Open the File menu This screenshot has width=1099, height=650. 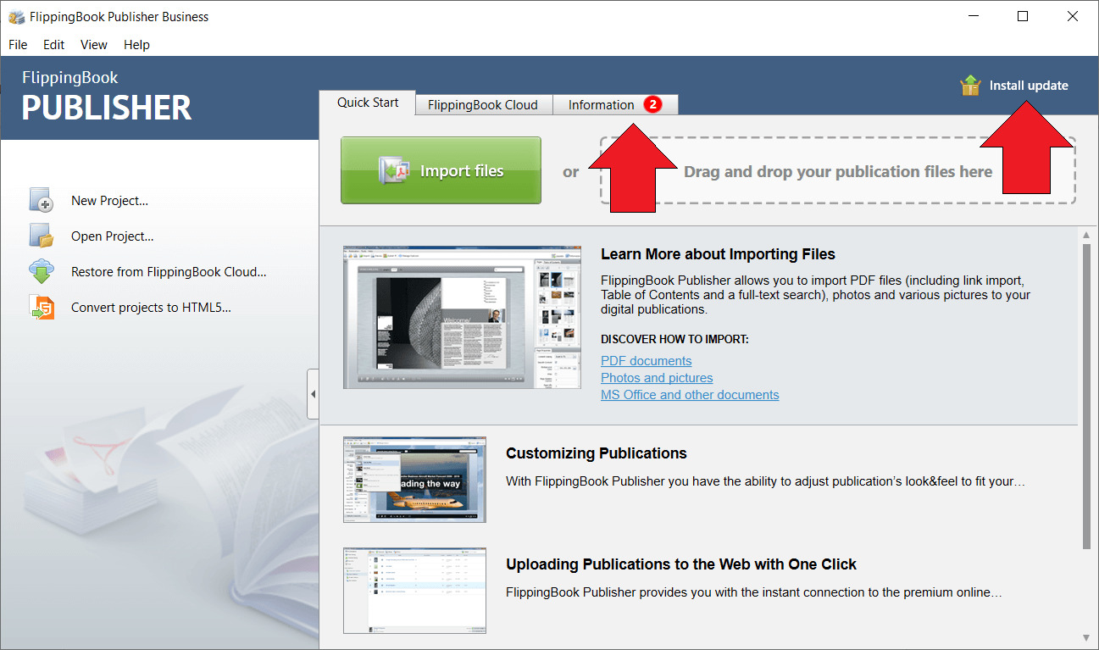pyautogui.click(x=18, y=45)
